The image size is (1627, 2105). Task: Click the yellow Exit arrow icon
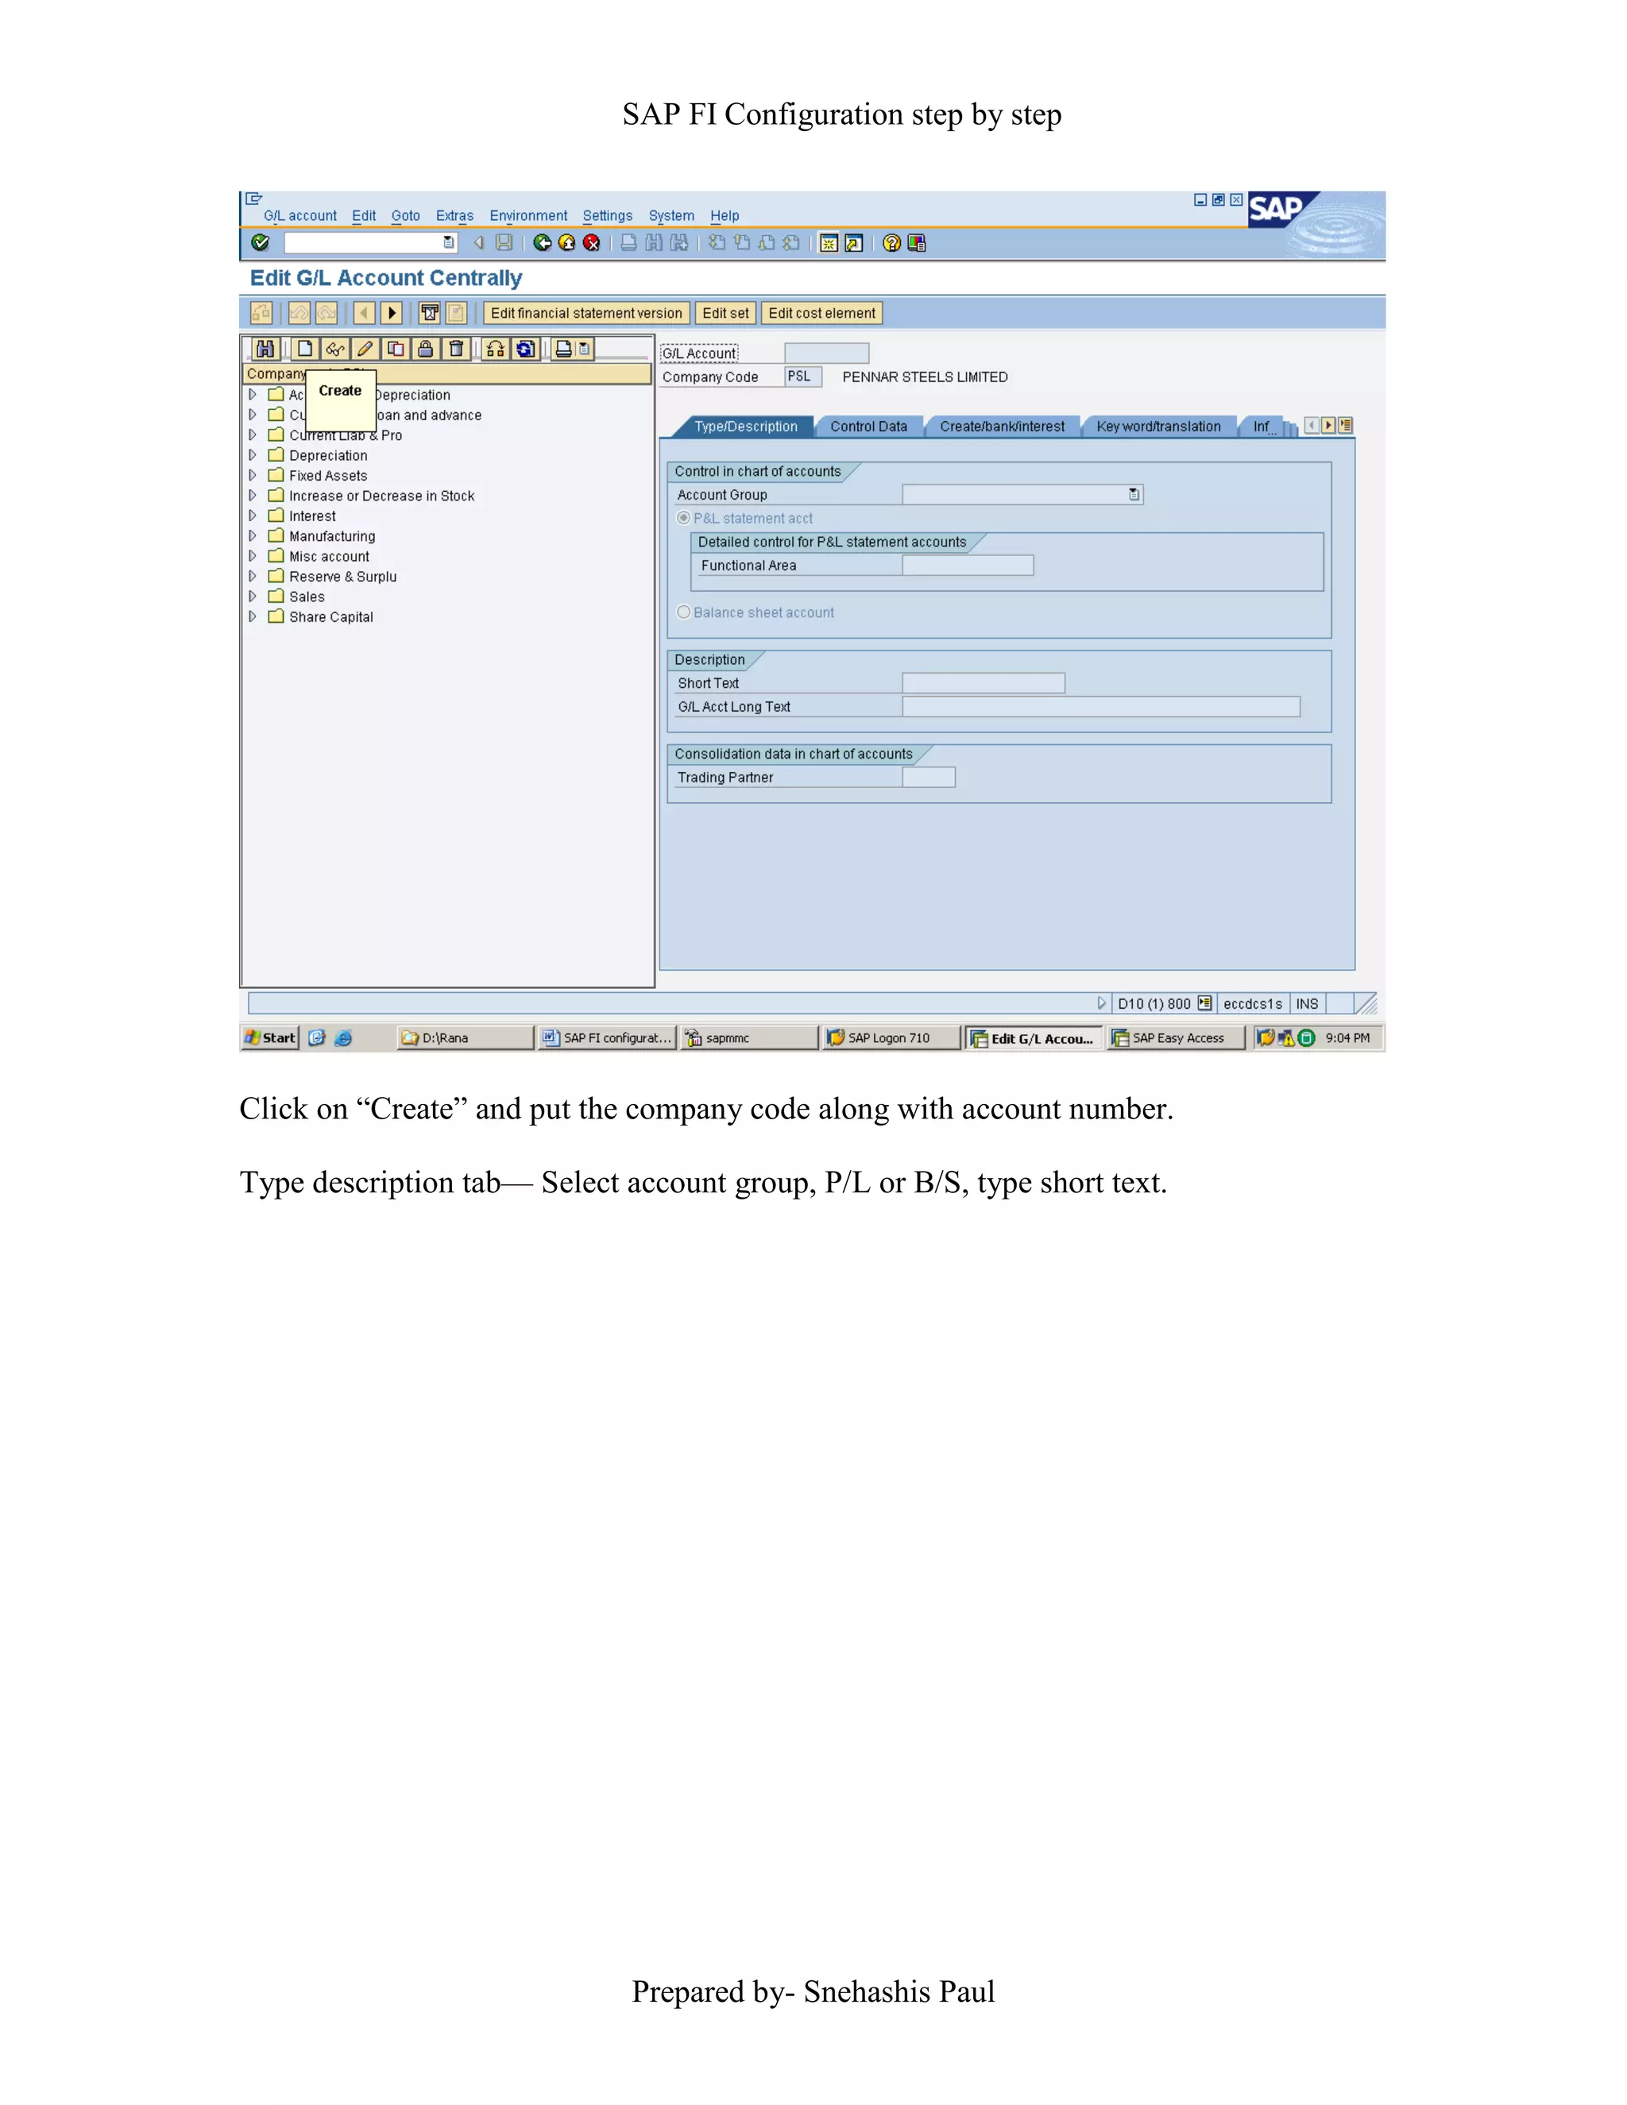point(566,243)
